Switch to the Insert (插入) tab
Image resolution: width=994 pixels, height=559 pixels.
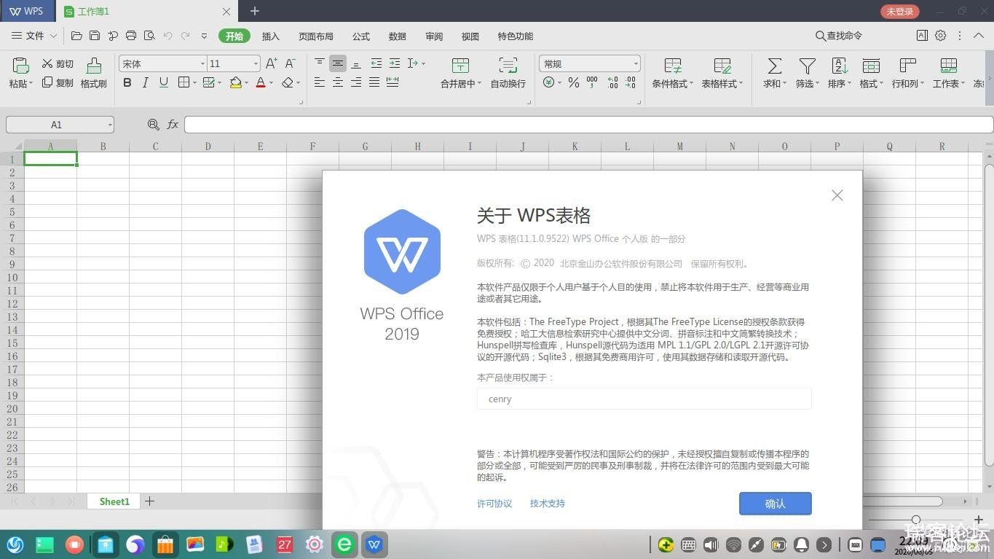click(x=271, y=36)
